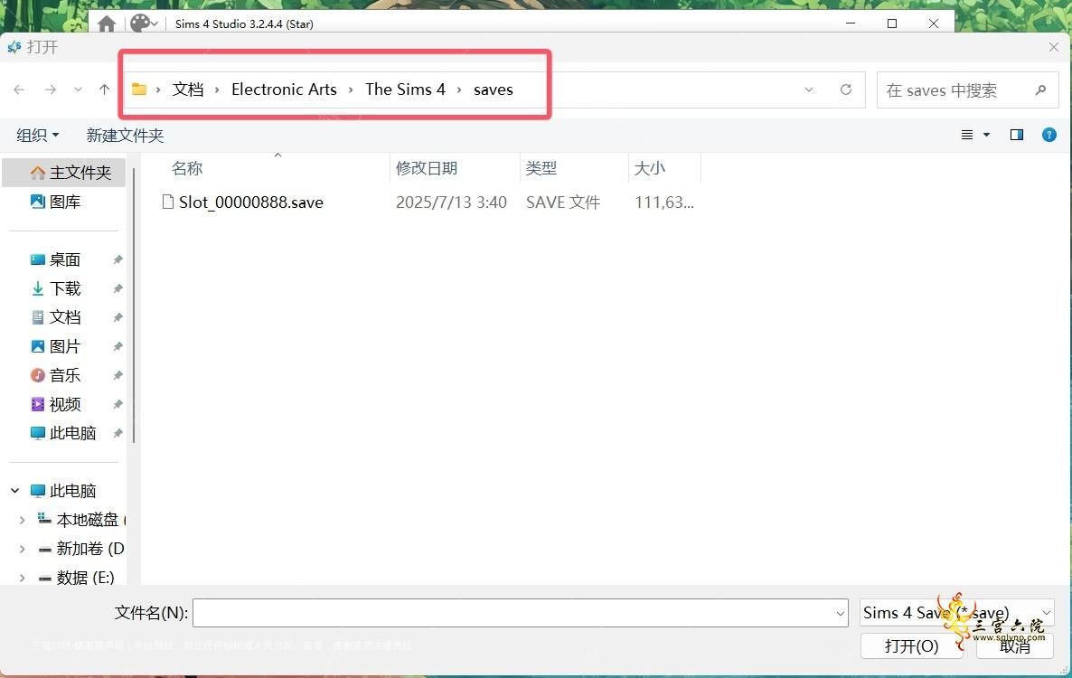Go back with the left arrow
This screenshot has width=1072, height=678.
point(19,89)
